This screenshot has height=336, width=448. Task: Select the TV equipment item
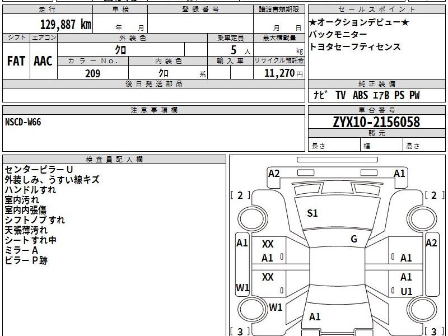[x=340, y=95]
